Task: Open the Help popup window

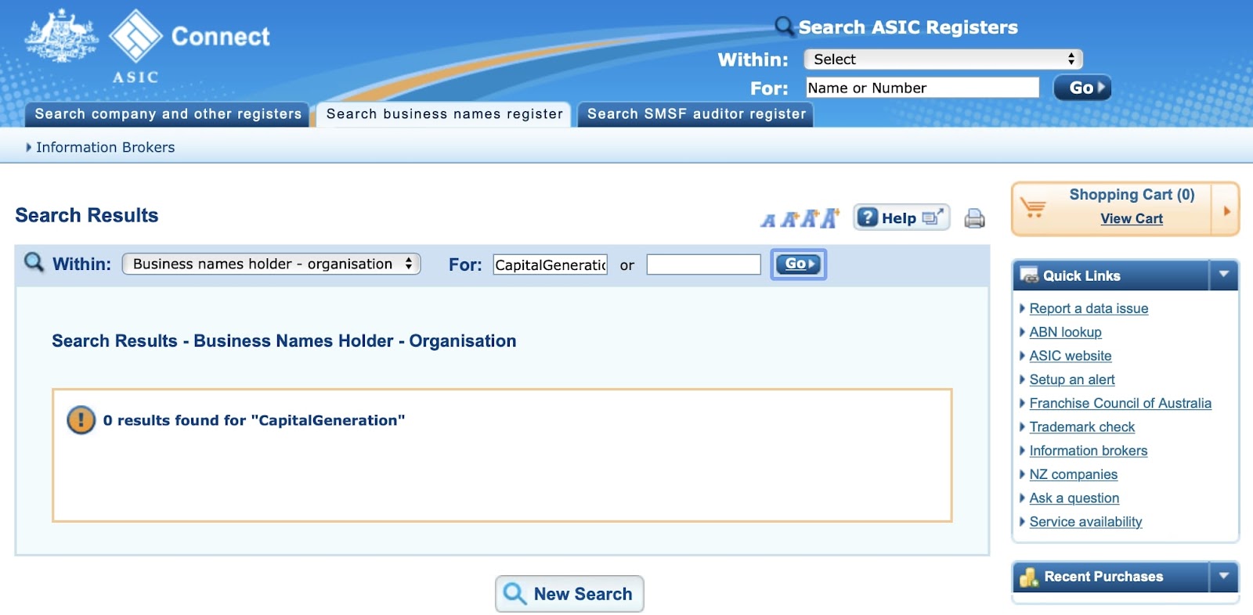Action: point(901,218)
